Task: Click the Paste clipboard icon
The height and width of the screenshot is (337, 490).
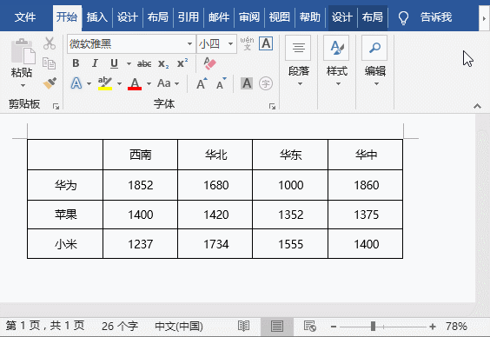Action: pyautogui.click(x=23, y=51)
